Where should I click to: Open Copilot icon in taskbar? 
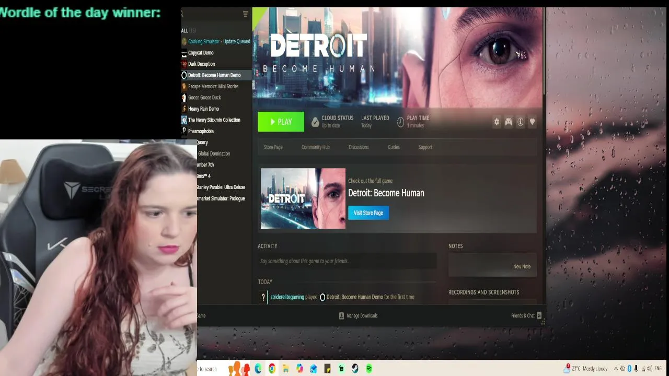pos(299,369)
